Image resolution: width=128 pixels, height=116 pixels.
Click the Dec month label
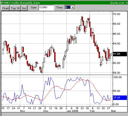point(46,111)
